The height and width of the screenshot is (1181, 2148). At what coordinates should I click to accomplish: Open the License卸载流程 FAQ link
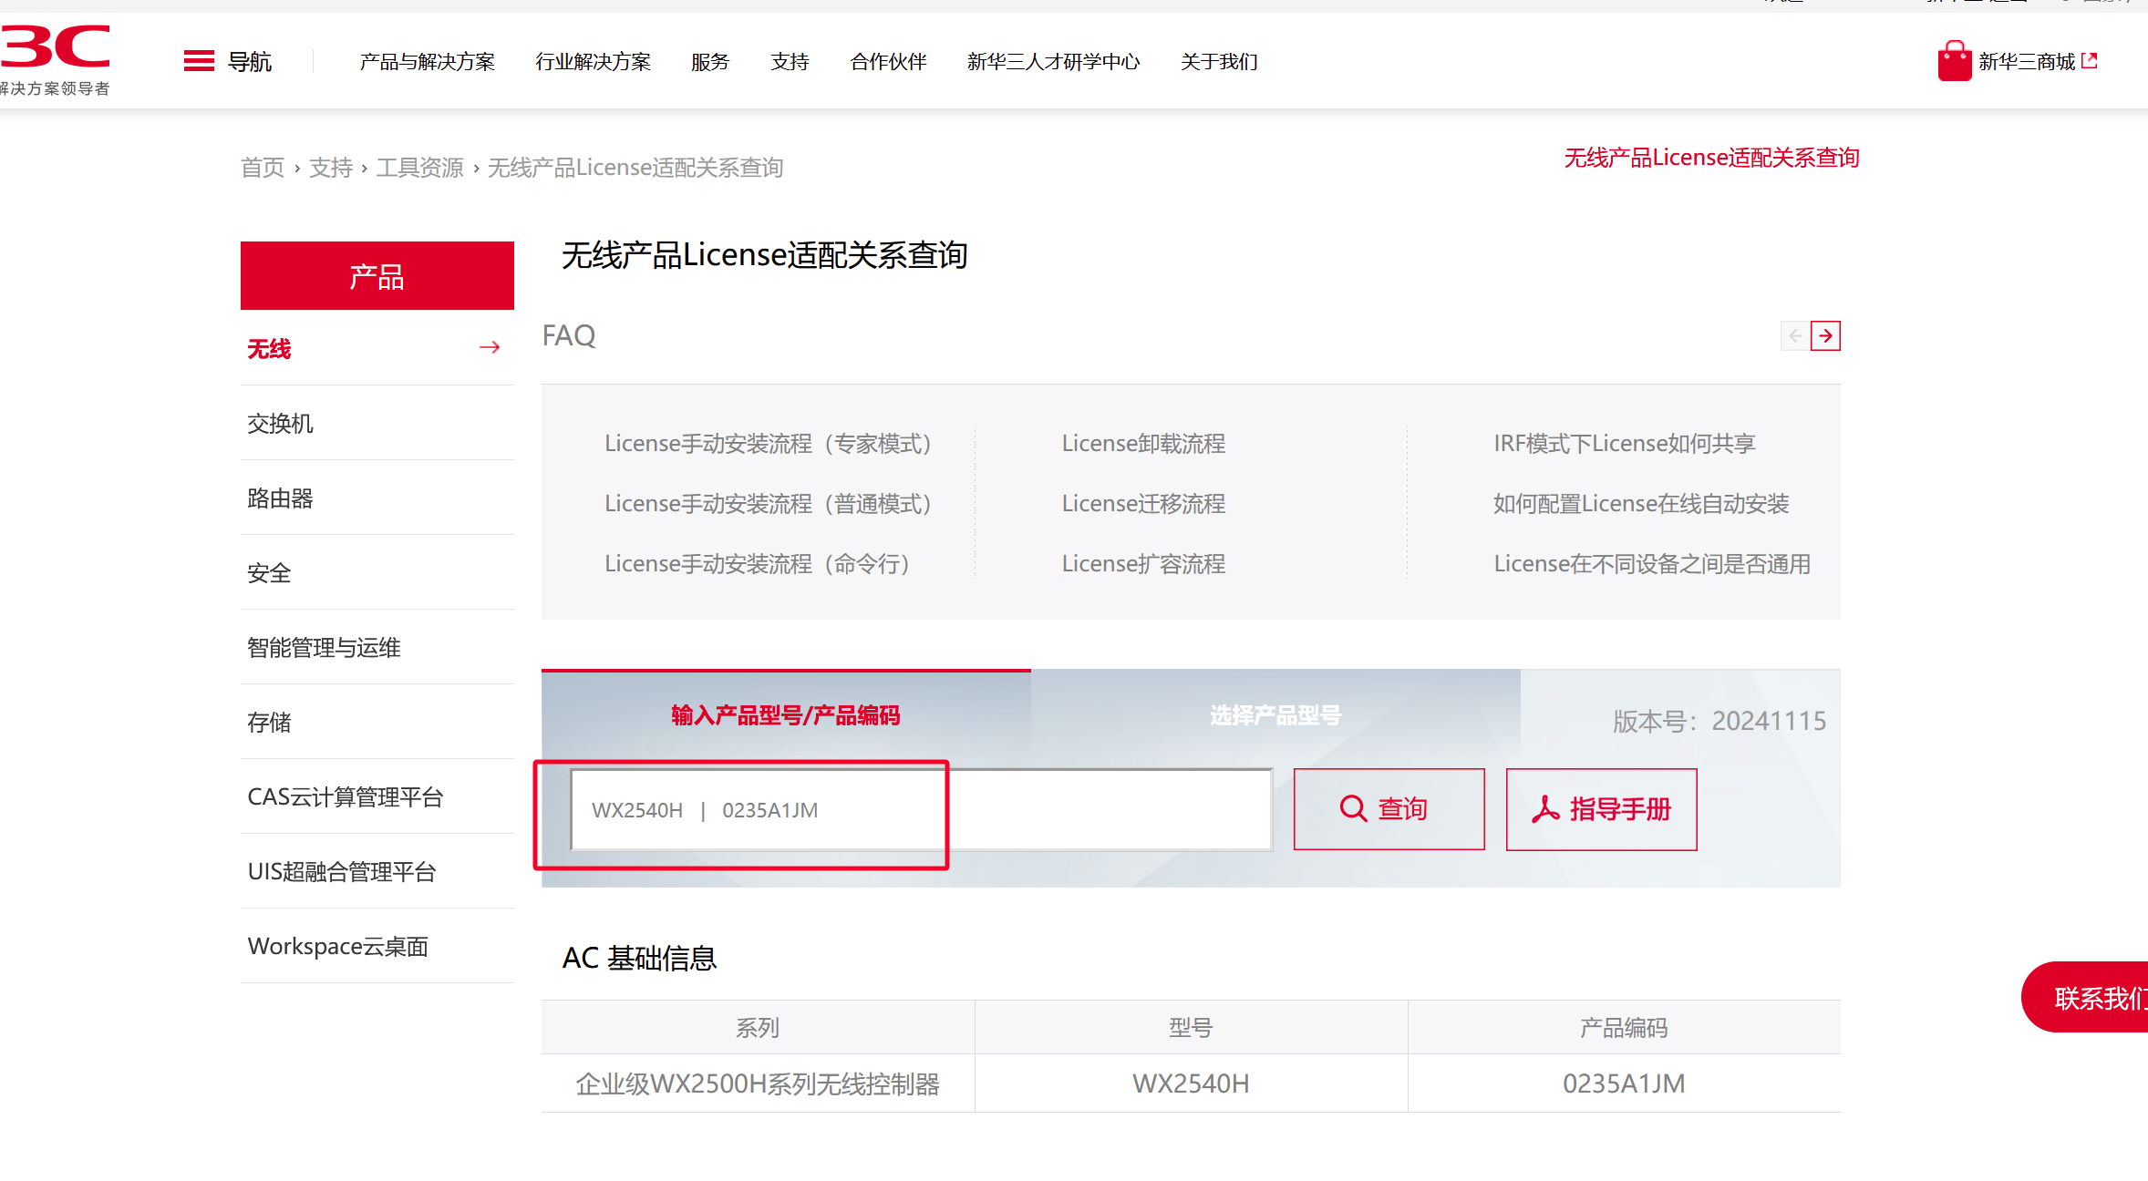click(x=1143, y=444)
